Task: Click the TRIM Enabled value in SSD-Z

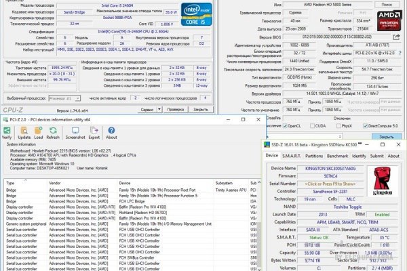Action: point(382,215)
